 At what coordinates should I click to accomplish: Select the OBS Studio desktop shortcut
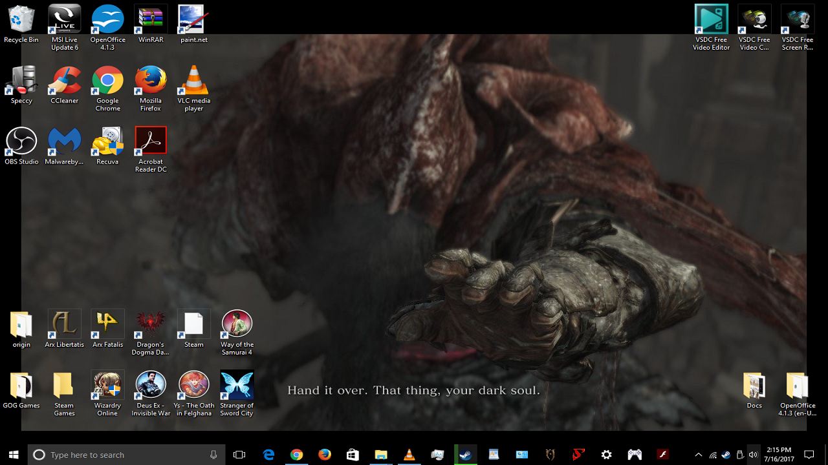point(21,146)
